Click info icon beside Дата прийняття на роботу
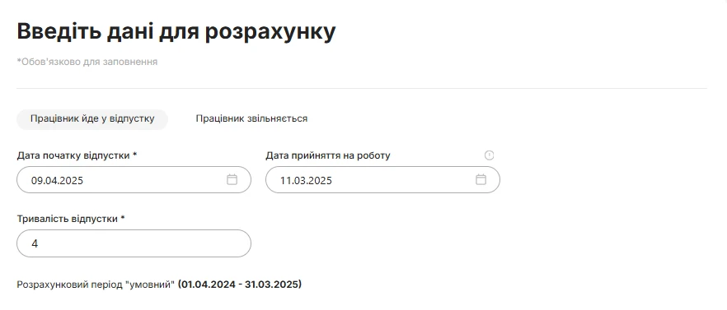The width and height of the screenshot is (727, 310). click(489, 155)
